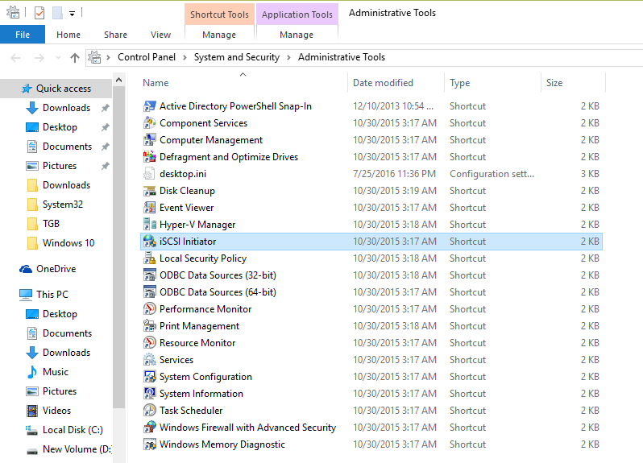Select Quick access in navigation pane
The height and width of the screenshot is (463, 643).
[x=56, y=88]
